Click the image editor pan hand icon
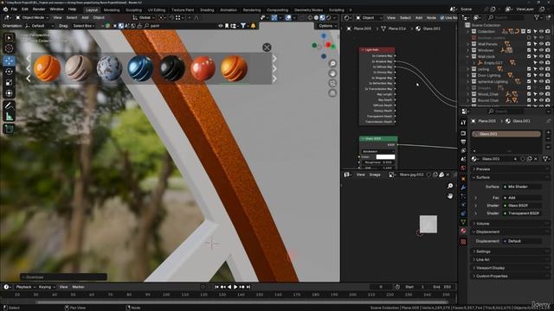Viewport: 554px width, 311px height. [450, 196]
